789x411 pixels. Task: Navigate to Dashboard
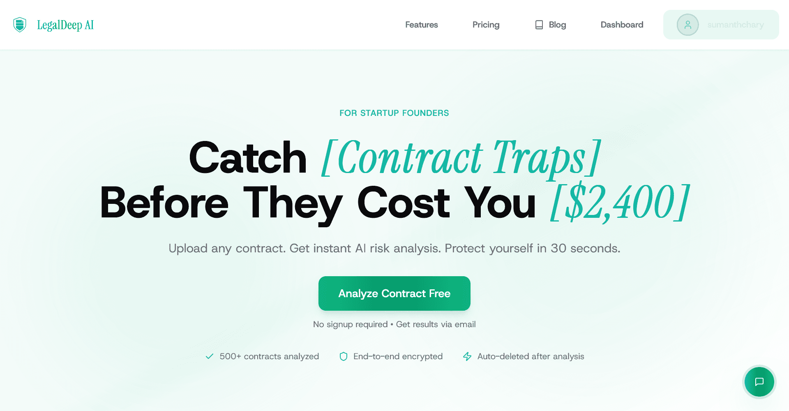(622, 25)
